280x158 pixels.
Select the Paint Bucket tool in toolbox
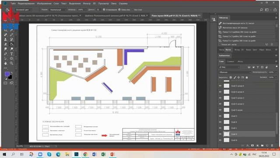click(x=11, y=44)
